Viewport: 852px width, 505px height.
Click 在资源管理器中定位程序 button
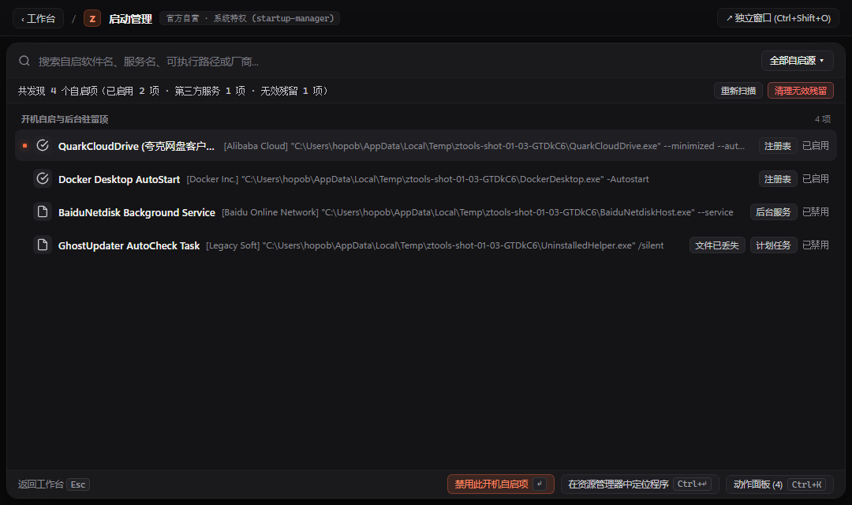(x=640, y=484)
